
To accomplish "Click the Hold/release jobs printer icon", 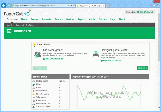I will click(x=34, y=104).
